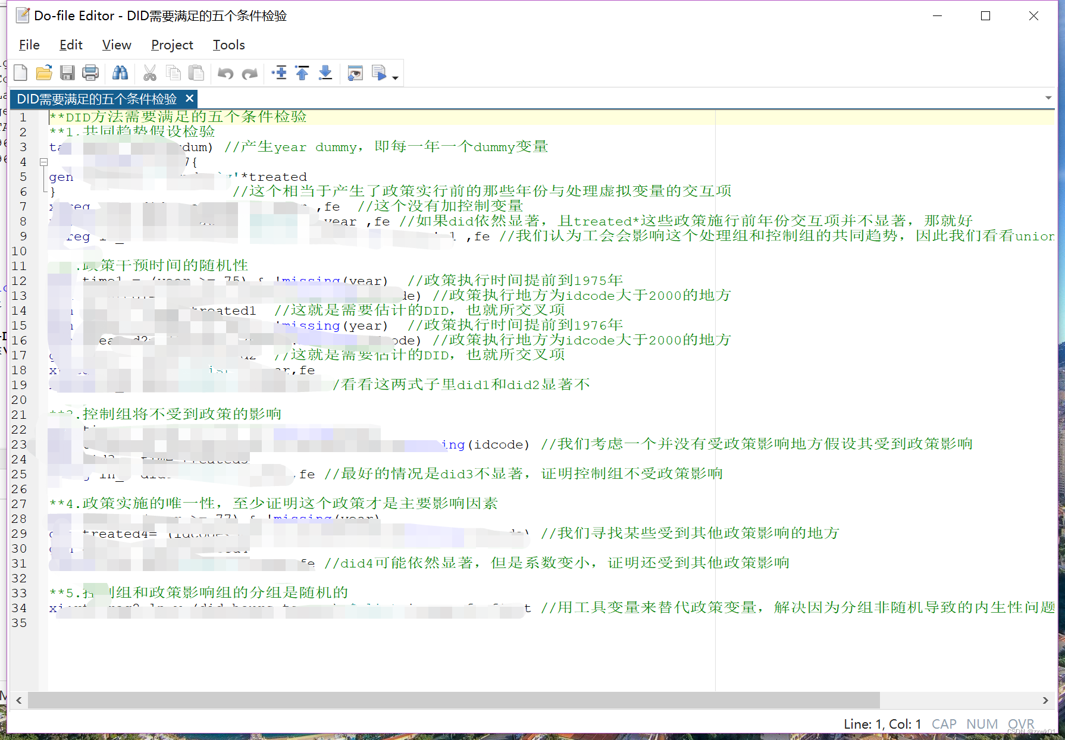Open the tab list dropdown arrow
Viewport: 1065px width, 740px height.
pos(1048,98)
